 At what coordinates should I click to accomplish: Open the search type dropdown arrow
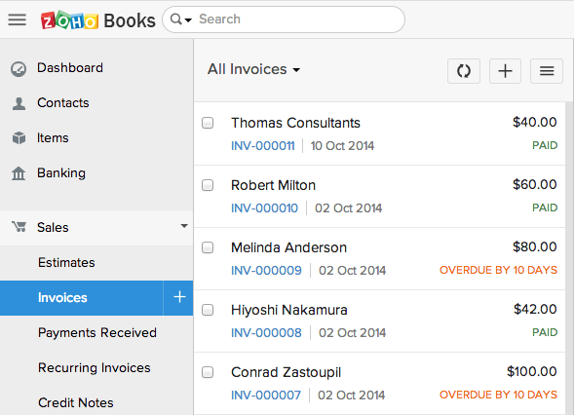[x=188, y=20]
